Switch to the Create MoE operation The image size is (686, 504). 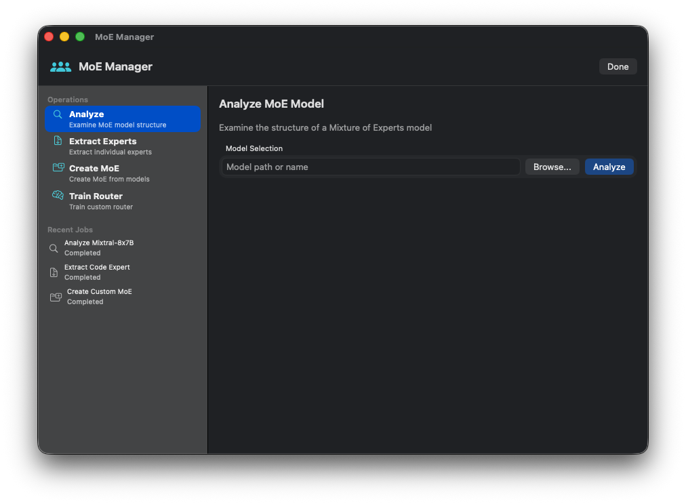tap(122, 173)
